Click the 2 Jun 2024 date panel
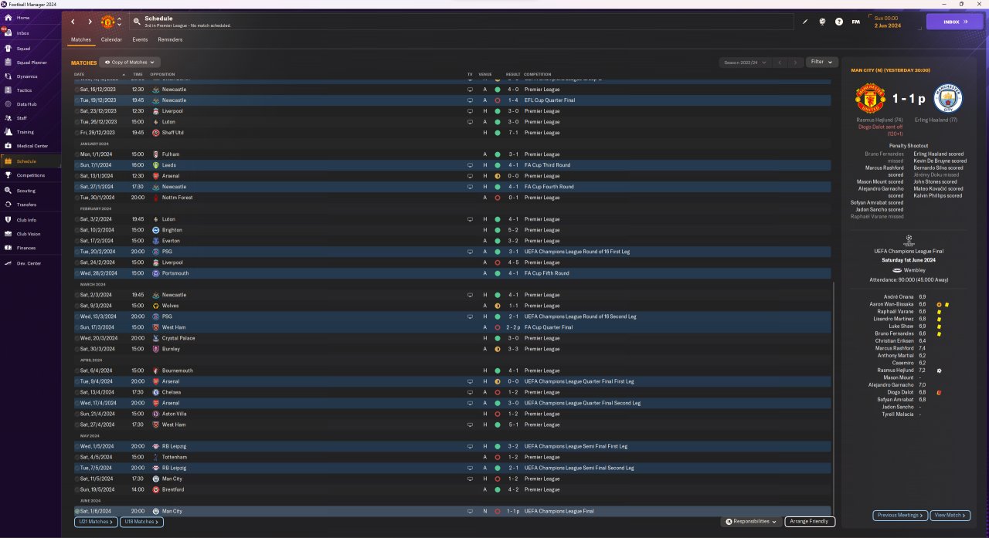The width and height of the screenshot is (989, 538). coord(894,22)
